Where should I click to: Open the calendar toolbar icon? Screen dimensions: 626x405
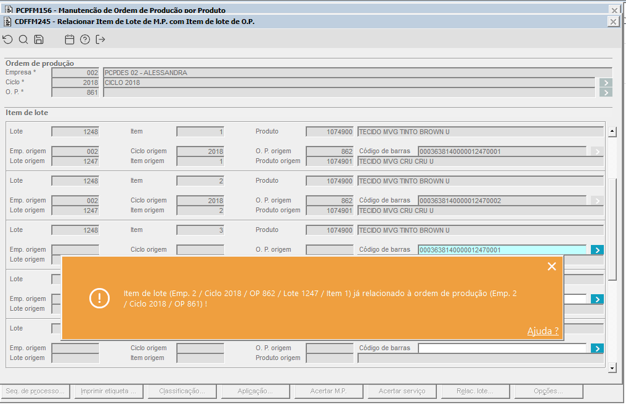(x=70, y=39)
